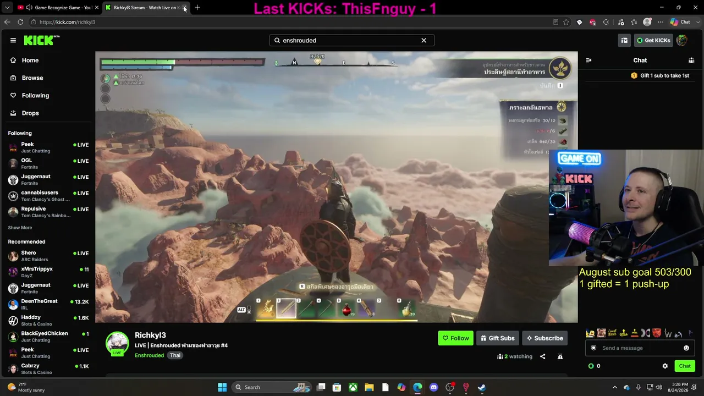Open chat settings gear
Screen dimensions: 704x396
click(x=665, y=366)
